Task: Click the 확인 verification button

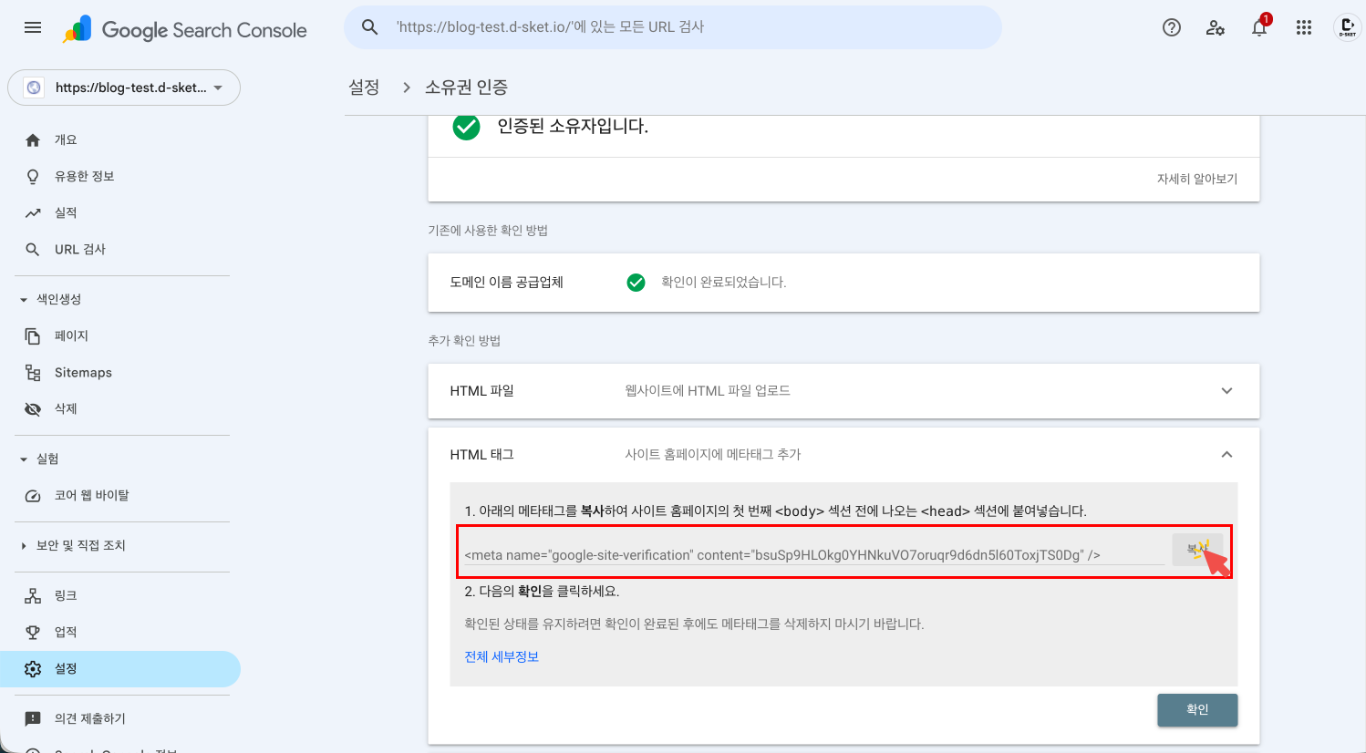Action: pos(1197,710)
